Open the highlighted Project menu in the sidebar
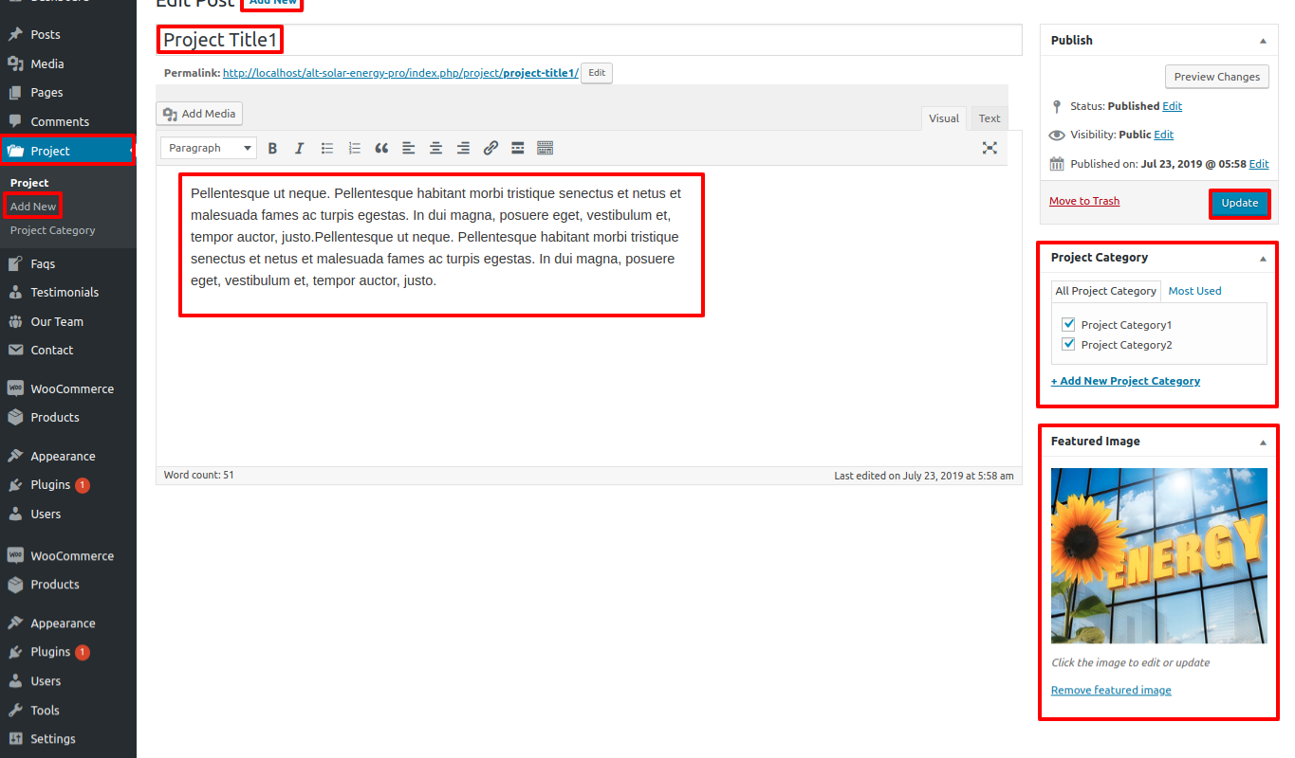The height and width of the screenshot is (758, 1295). pyautogui.click(x=68, y=151)
